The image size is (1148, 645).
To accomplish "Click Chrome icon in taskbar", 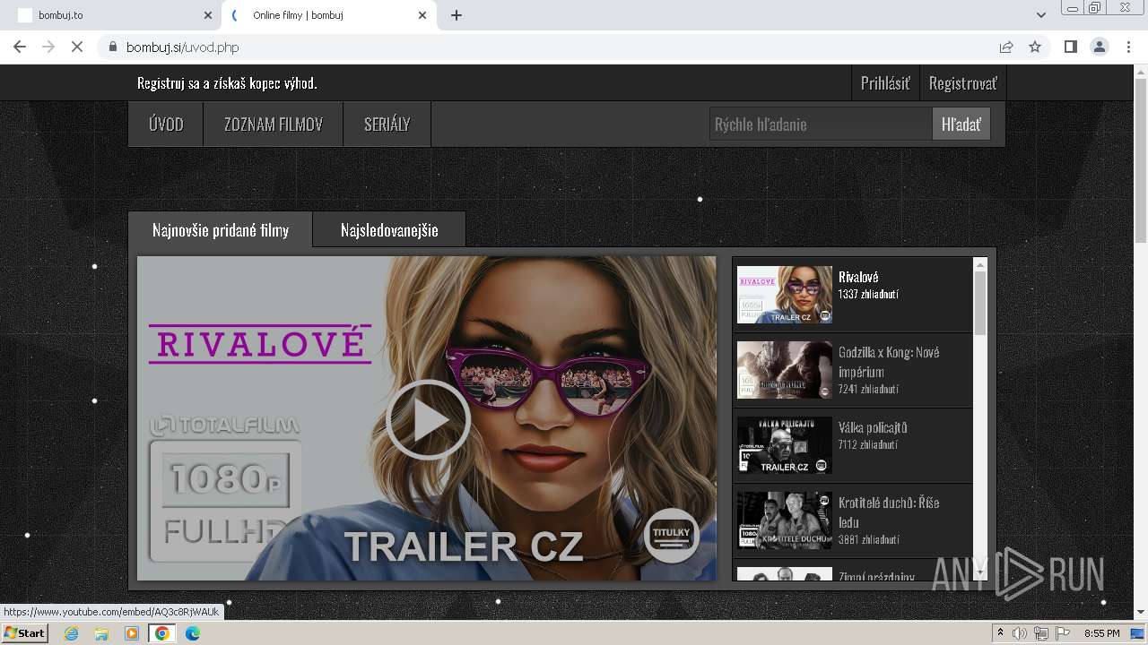I will tap(162, 633).
